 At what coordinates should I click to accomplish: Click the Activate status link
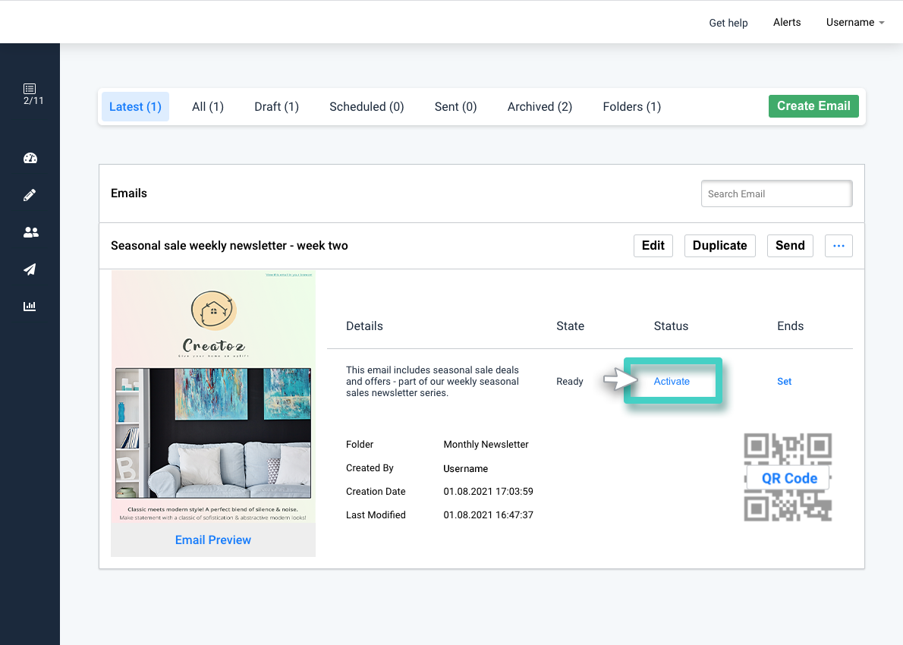pyautogui.click(x=672, y=381)
